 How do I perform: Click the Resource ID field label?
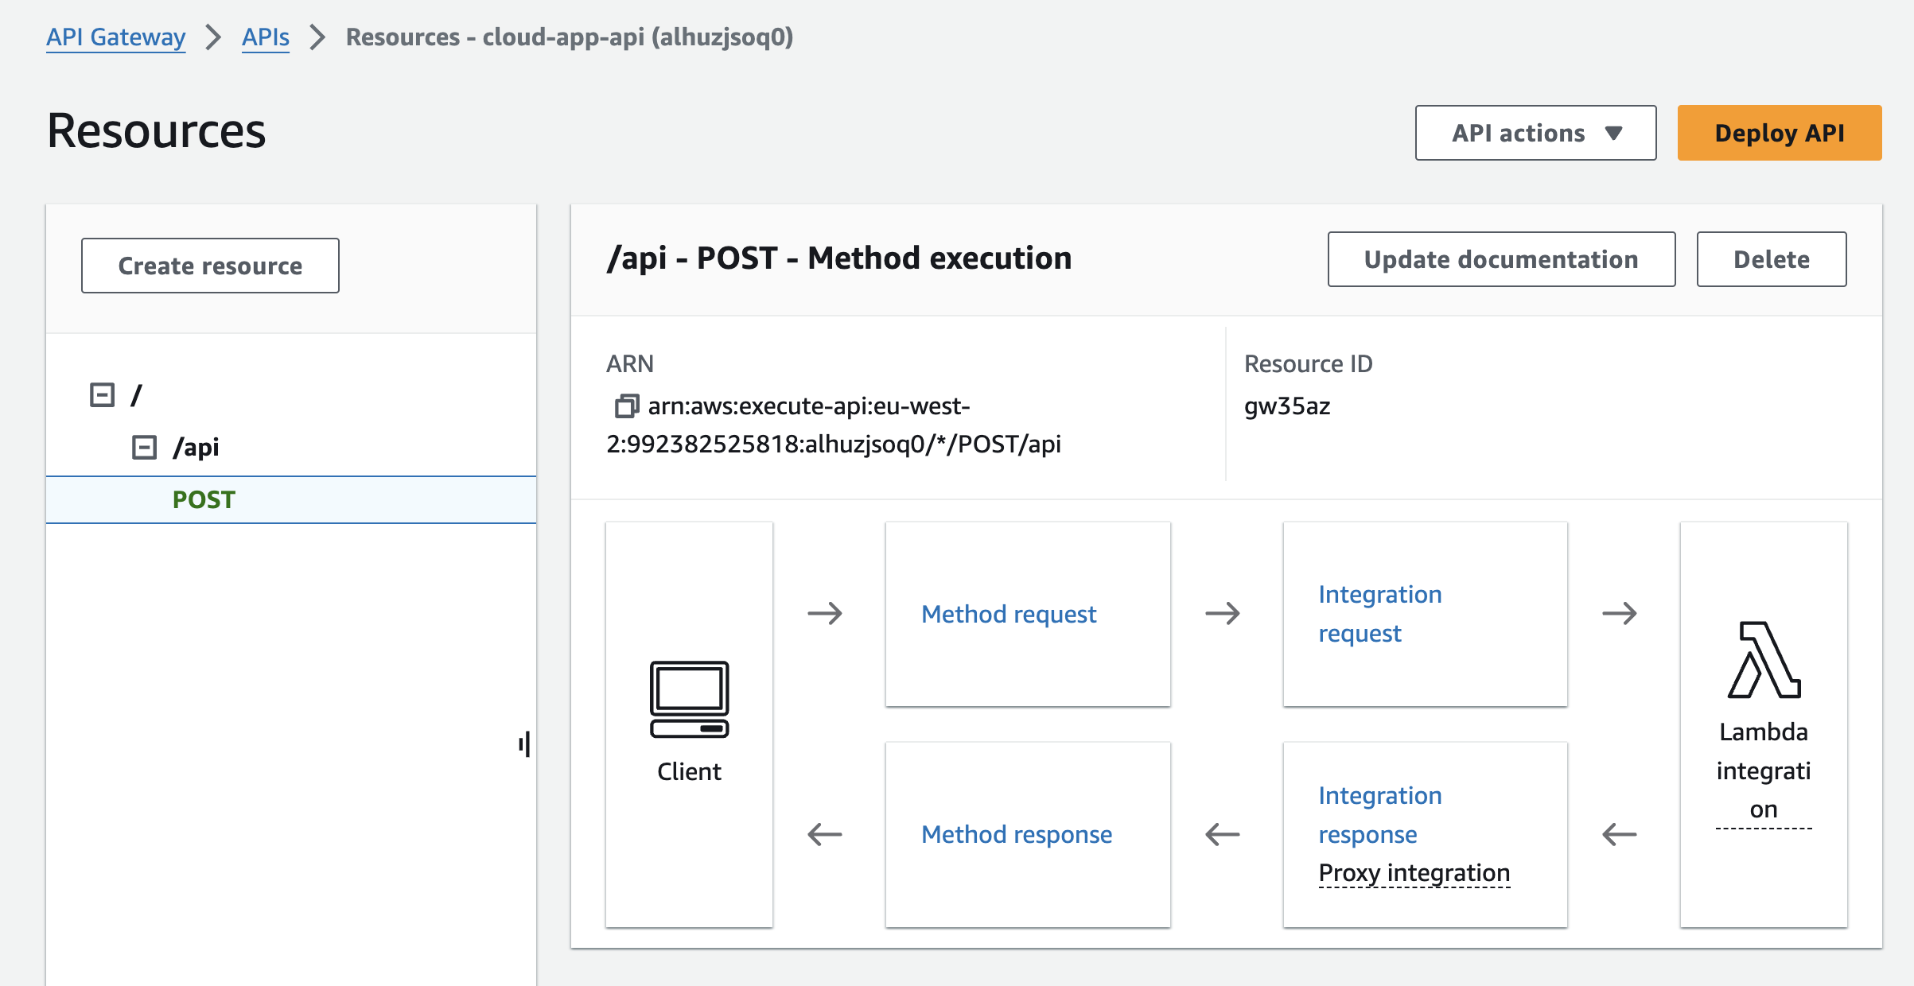[1309, 363]
